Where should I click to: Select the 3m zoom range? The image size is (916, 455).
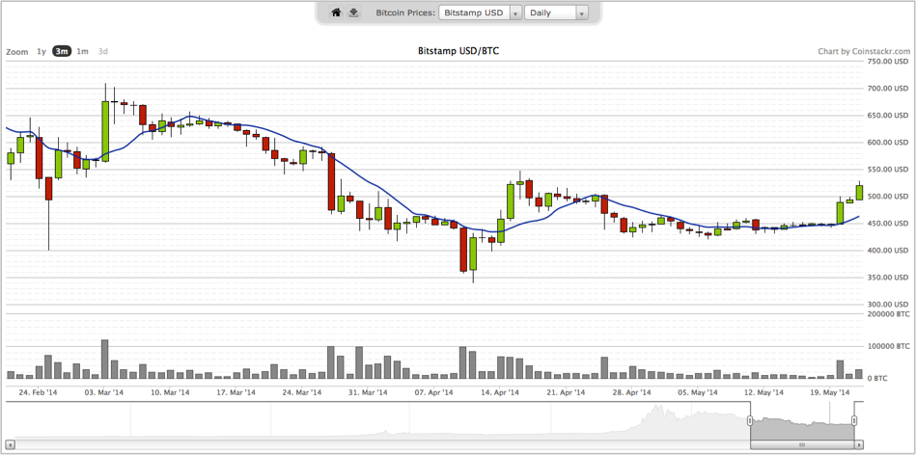62,51
